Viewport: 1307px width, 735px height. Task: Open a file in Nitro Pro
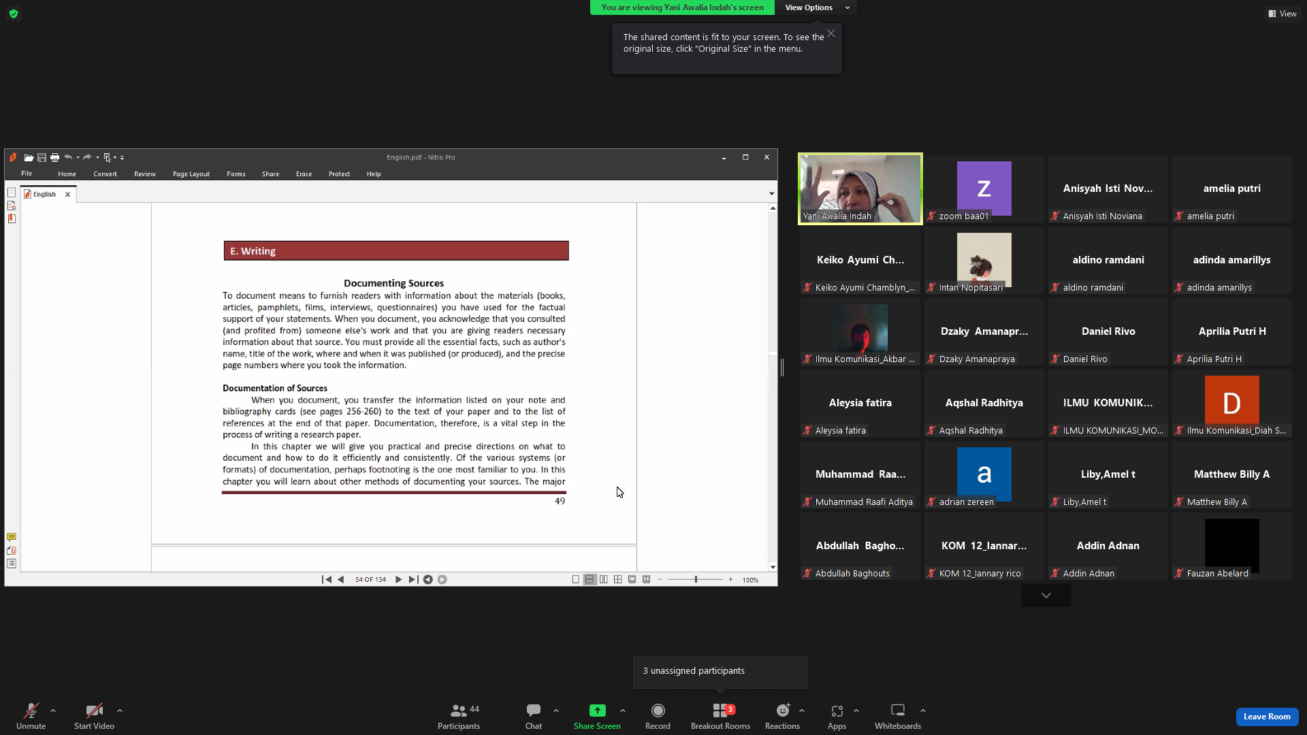tap(29, 157)
